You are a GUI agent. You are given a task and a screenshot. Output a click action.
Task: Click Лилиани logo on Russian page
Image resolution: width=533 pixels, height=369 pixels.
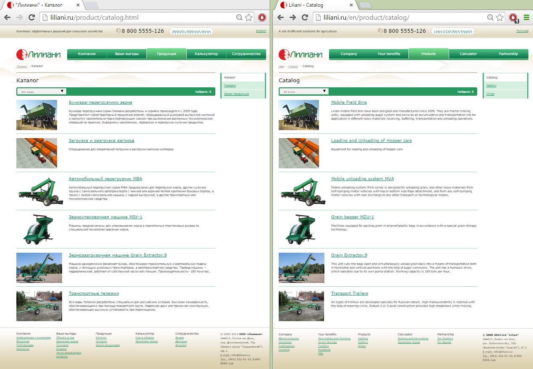(38, 54)
